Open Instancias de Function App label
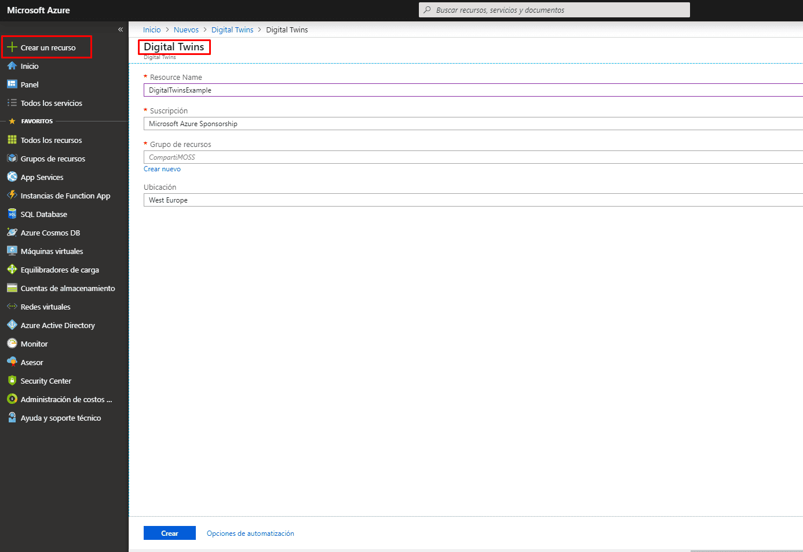The height and width of the screenshot is (552, 803). click(65, 196)
